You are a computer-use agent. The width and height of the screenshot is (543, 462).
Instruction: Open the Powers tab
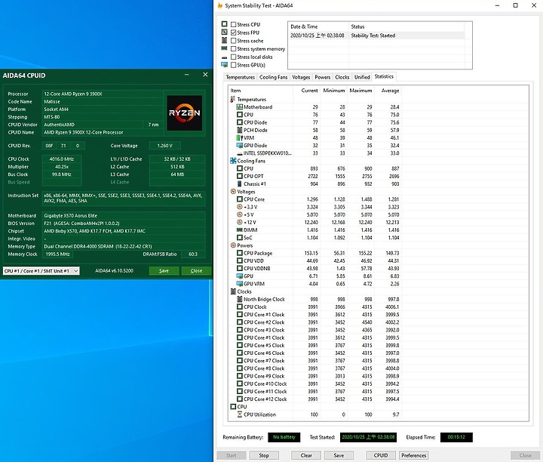tap(323, 77)
